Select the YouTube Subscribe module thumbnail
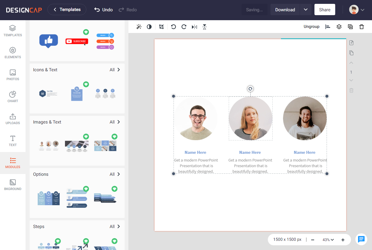372x250 pixels. point(77,41)
